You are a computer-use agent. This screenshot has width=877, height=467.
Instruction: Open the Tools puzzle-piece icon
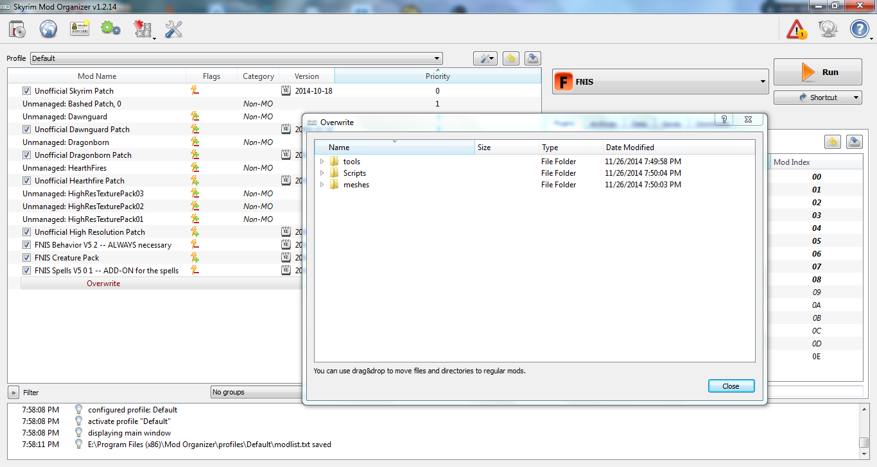tap(143, 30)
